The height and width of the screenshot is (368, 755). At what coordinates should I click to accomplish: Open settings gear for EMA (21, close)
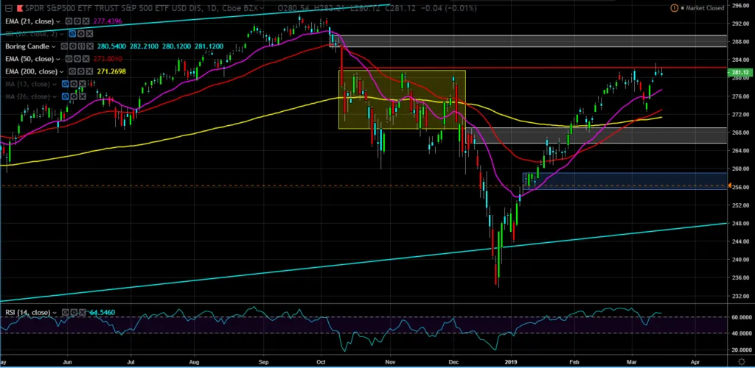click(77, 21)
